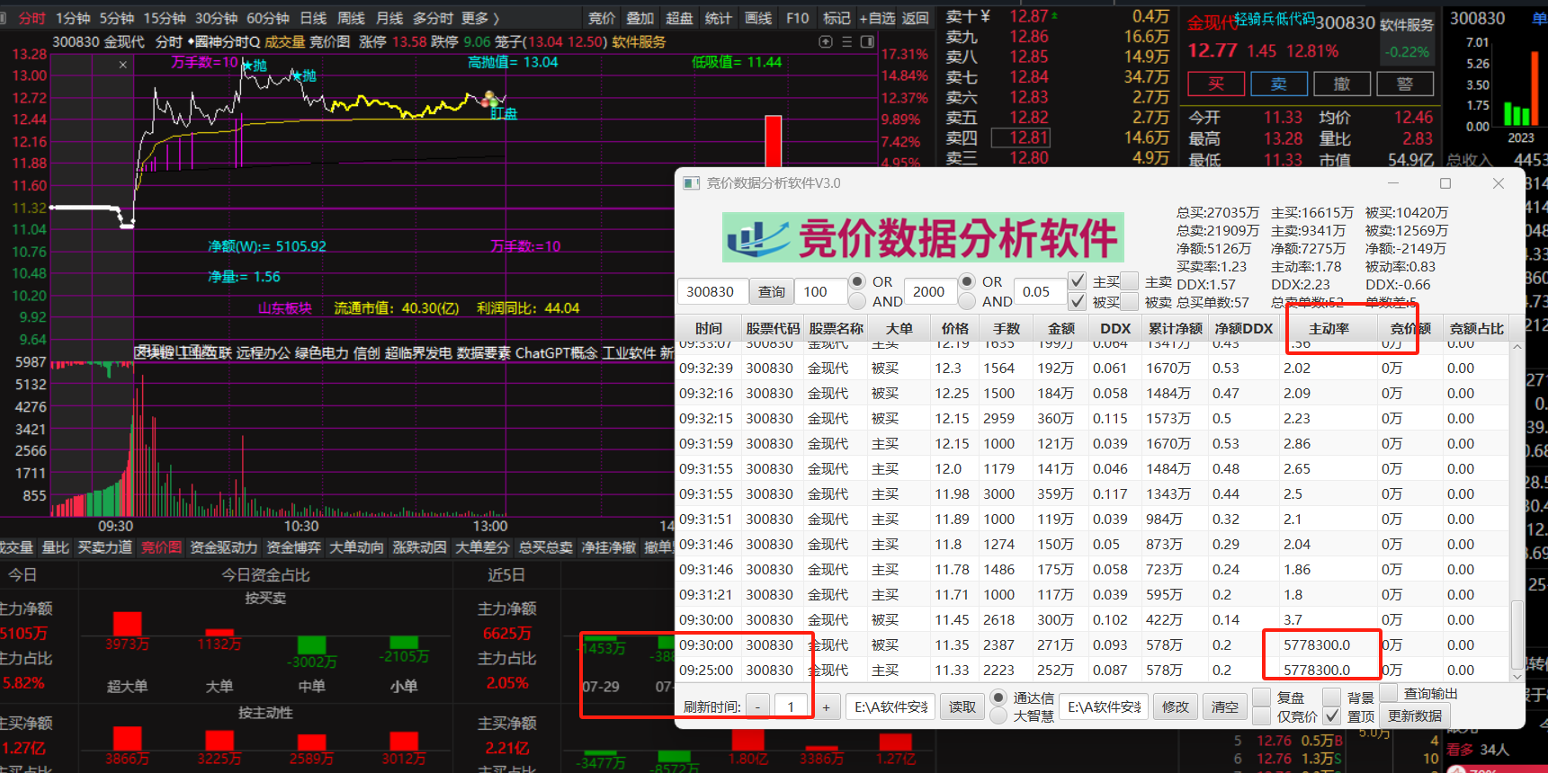Click the table scrollbar down arrow

pyautogui.click(x=1517, y=676)
